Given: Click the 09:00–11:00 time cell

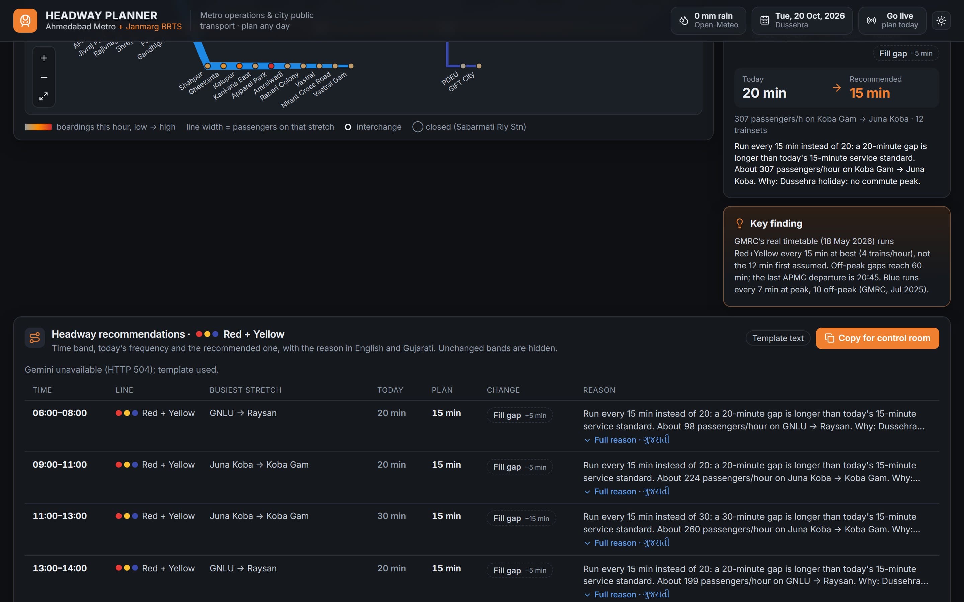Looking at the screenshot, I should coord(60,465).
